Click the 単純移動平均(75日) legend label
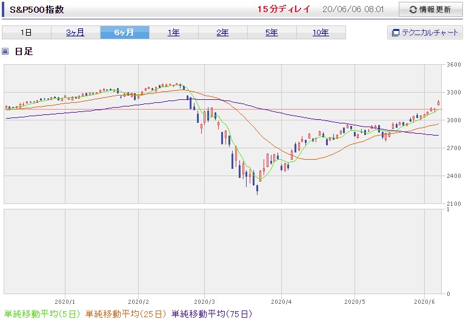Viewport: 466px width, 322px height. [212, 314]
